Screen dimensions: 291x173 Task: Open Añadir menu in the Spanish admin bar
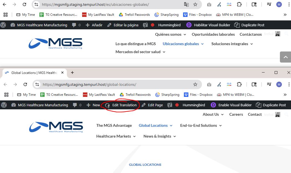(x=94, y=25)
